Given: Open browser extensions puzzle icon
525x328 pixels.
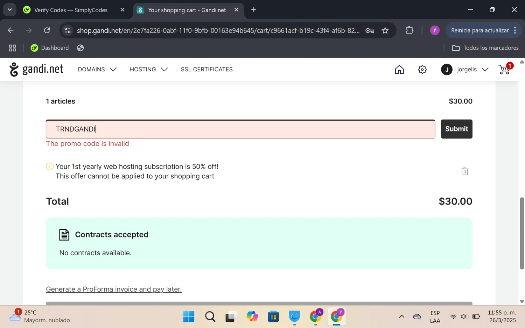Looking at the screenshot, I should pyautogui.click(x=409, y=30).
